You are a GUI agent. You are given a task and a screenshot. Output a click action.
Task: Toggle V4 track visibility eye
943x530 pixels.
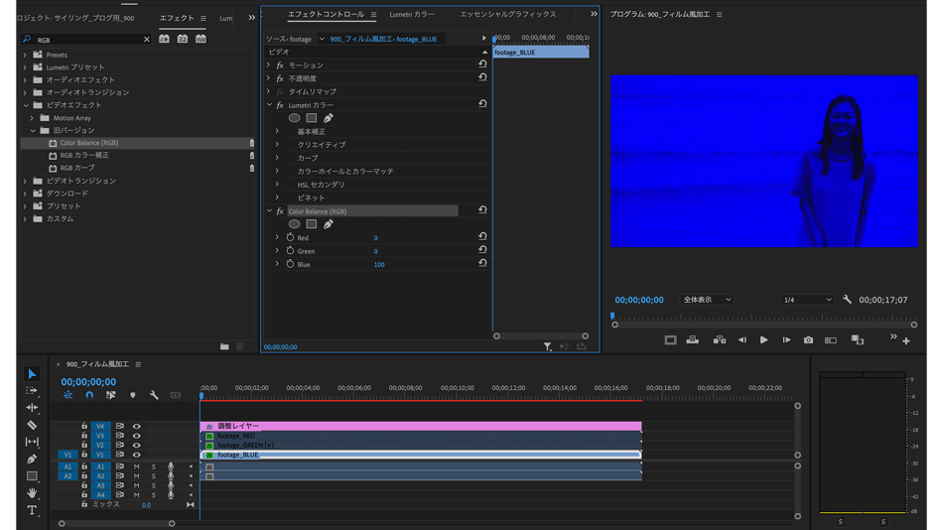click(137, 427)
